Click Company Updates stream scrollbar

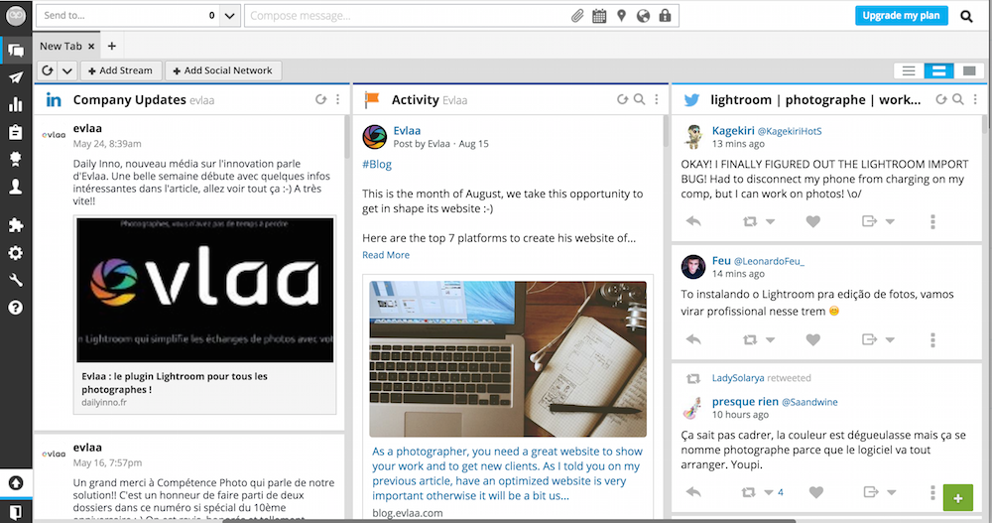click(346, 137)
